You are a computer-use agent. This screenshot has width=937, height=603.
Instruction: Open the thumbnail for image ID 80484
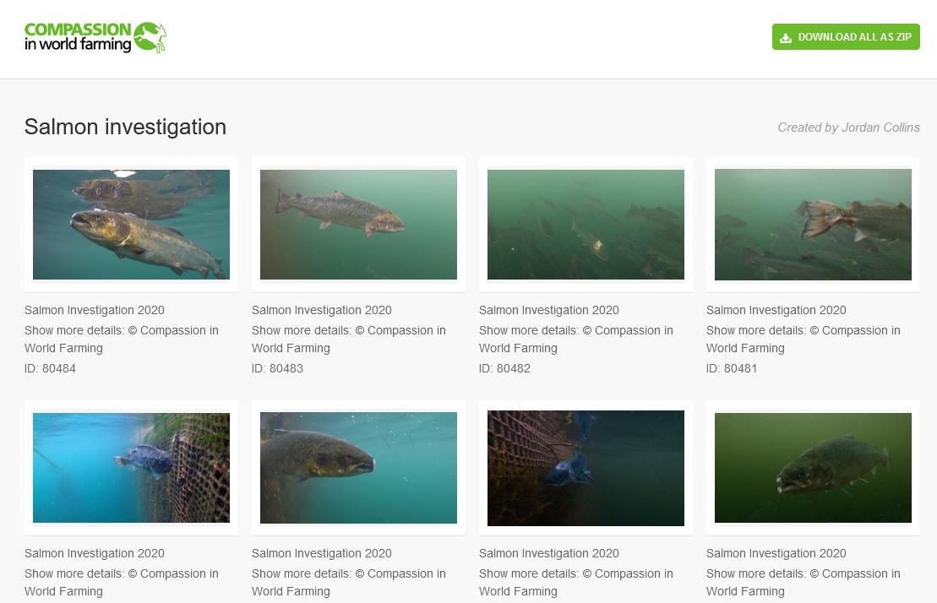coord(131,225)
